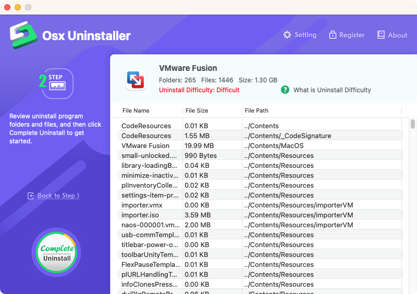Select the settings-item-pr... file row
The image size is (417, 294).
260,195
